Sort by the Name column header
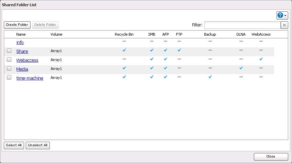The width and height of the screenshot is (292, 163). [x=21, y=34]
